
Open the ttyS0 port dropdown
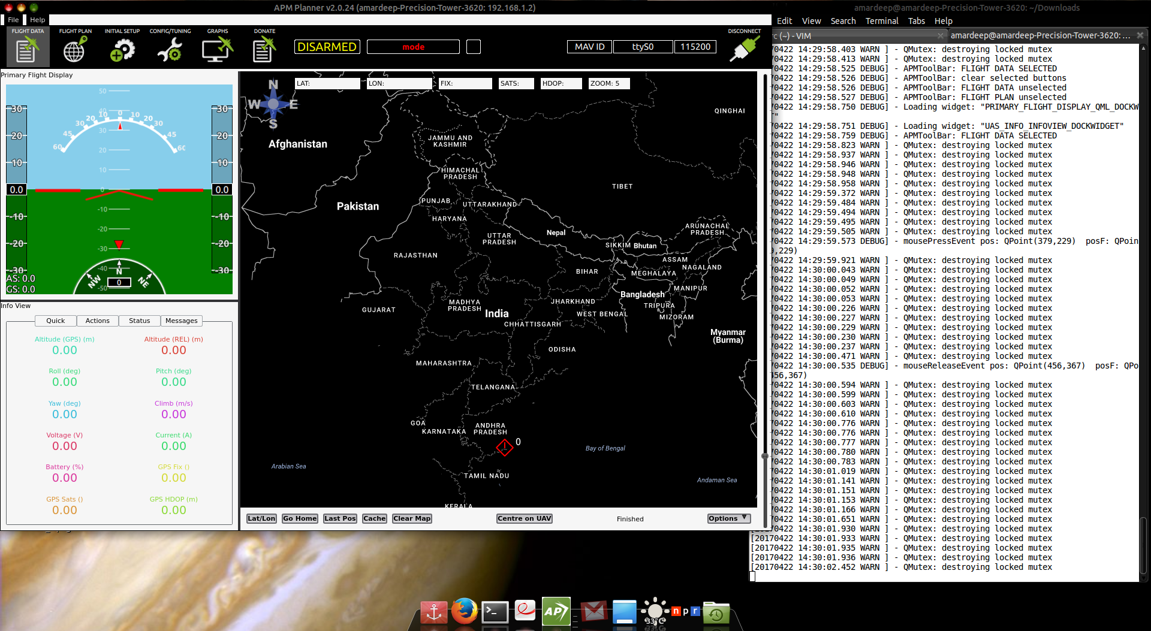[643, 47]
